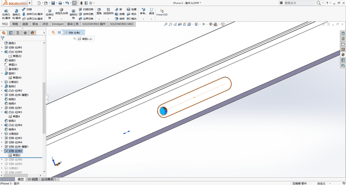Click the 拉伸凸台/基体 extrude boss tool

click(x=6, y=14)
